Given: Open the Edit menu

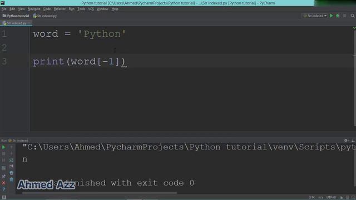Looking at the screenshot, I should coord(12,9).
